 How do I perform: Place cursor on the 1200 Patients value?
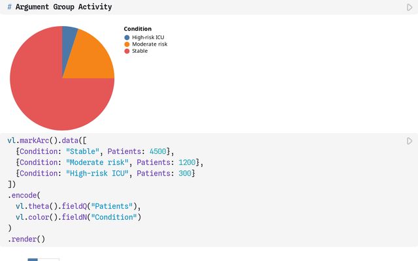pyautogui.click(x=187, y=162)
